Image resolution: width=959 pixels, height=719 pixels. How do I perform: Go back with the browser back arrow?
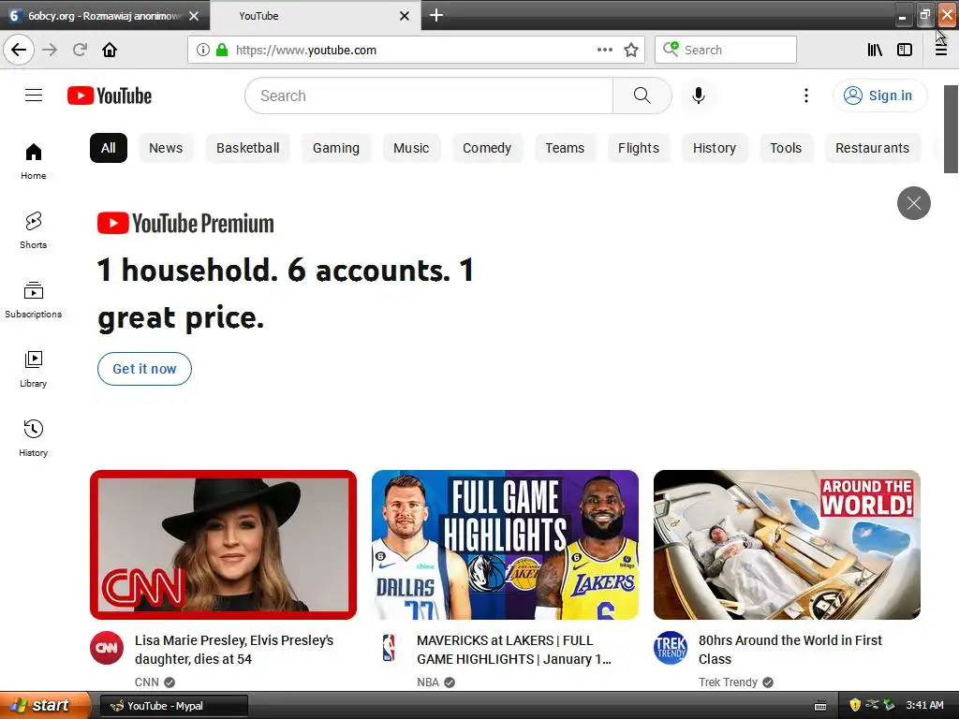(19, 50)
